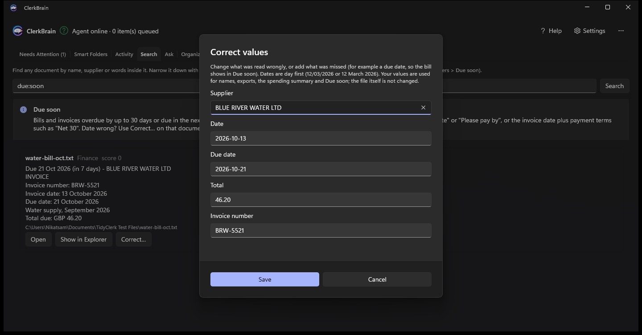642x335 pixels.
Task: Click the green agent status icon
Action: (x=64, y=31)
